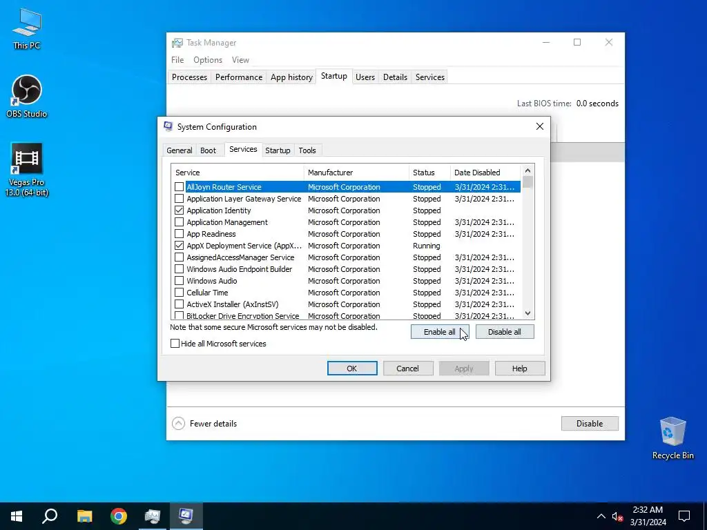The width and height of the screenshot is (707, 530).
Task: Enable Application Layer Gateway Service checkbox
Action: tap(179, 198)
